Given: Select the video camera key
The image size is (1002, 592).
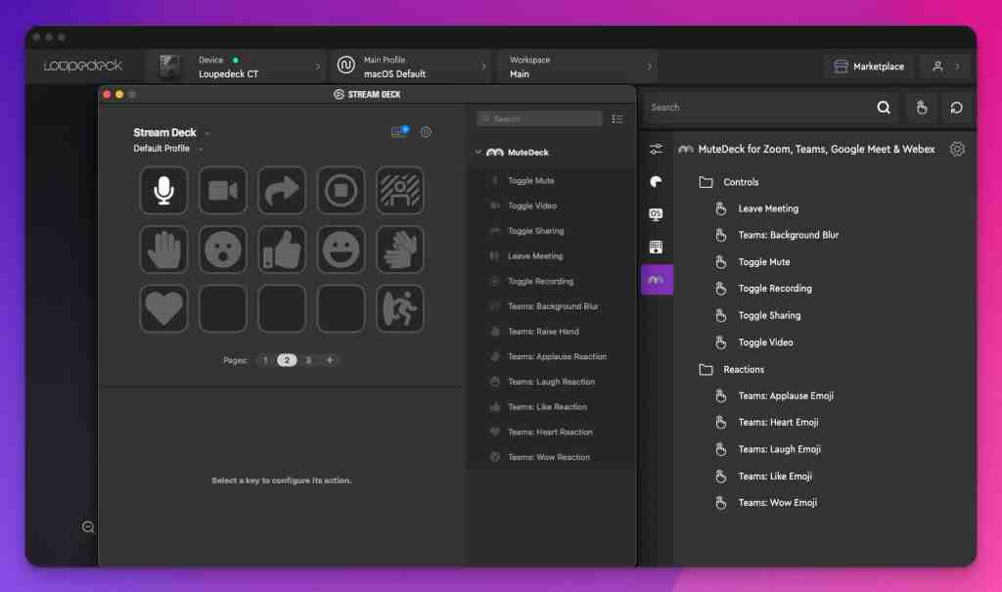Looking at the screenshot, I should click(x=223, y=190).
